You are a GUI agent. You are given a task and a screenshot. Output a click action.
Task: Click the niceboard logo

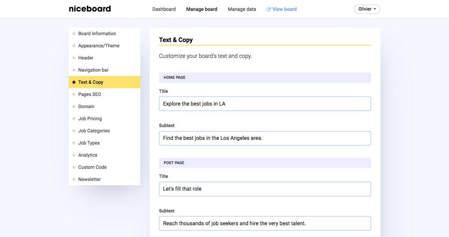point(90,9)
